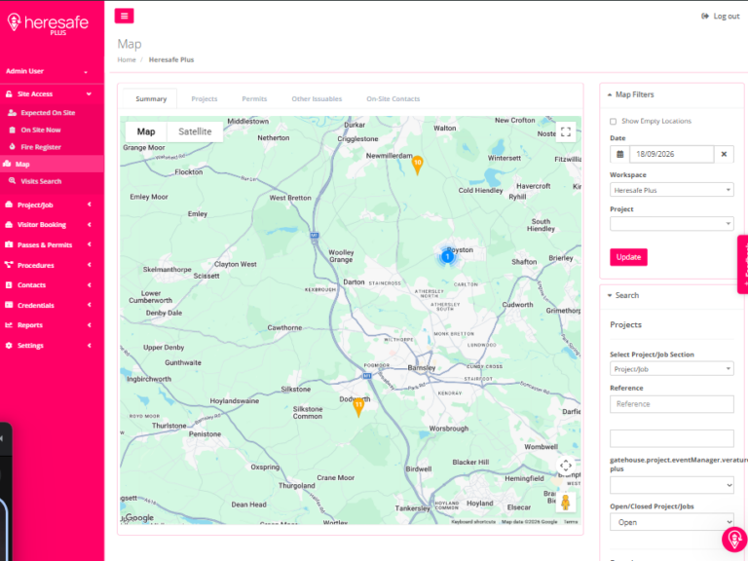
Task: Click the Reference input field
Action: [x=672, y=404]
